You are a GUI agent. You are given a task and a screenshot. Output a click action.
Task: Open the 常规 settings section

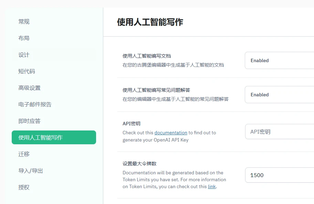pyautogui.click(x=23, y=21)
